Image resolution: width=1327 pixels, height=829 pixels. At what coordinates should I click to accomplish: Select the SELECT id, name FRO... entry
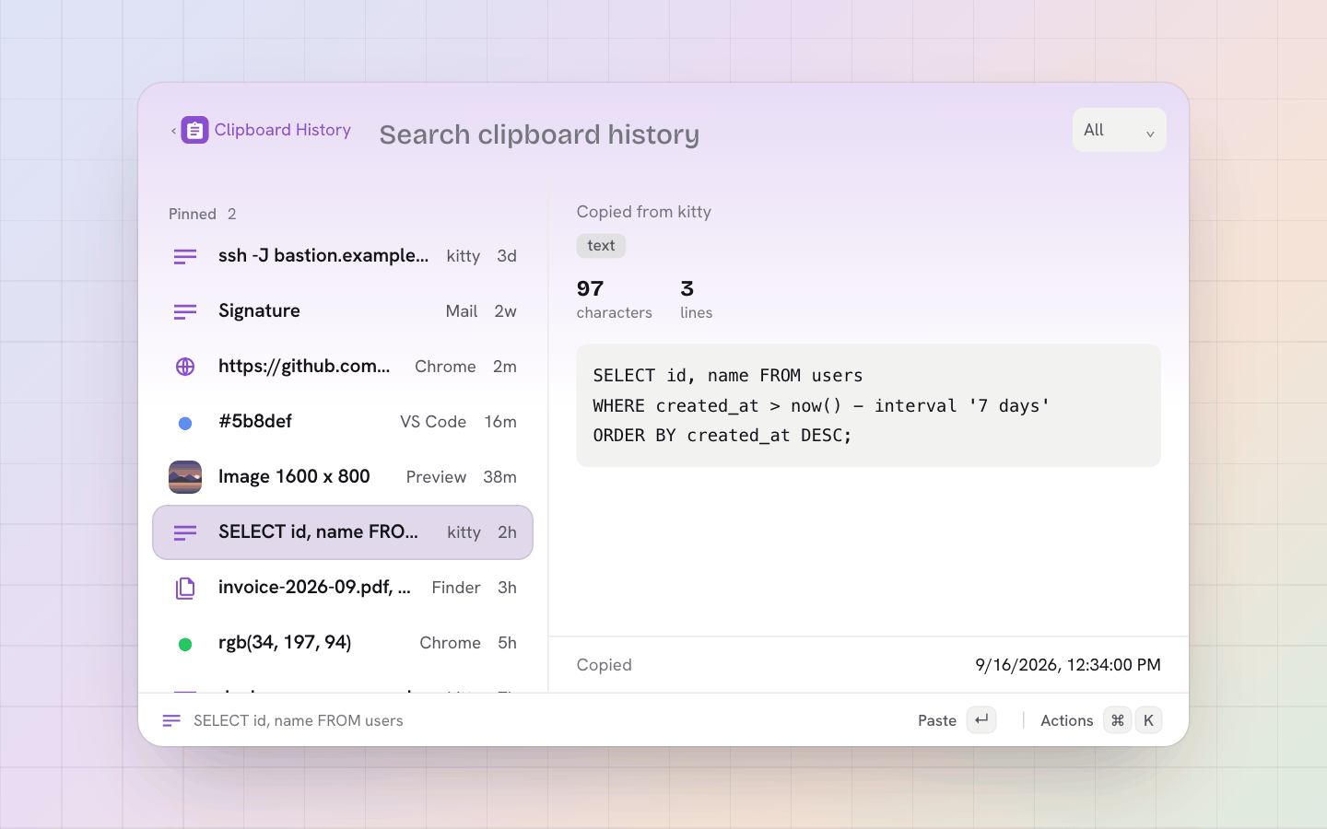(343, 532)
